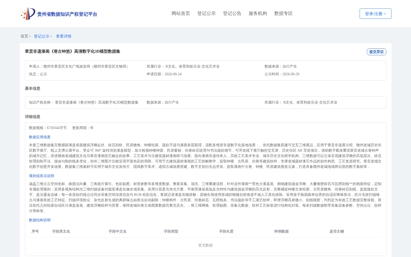Click the 更新周期：年 text
The image size is (411, 257).
tap(83, 128)
